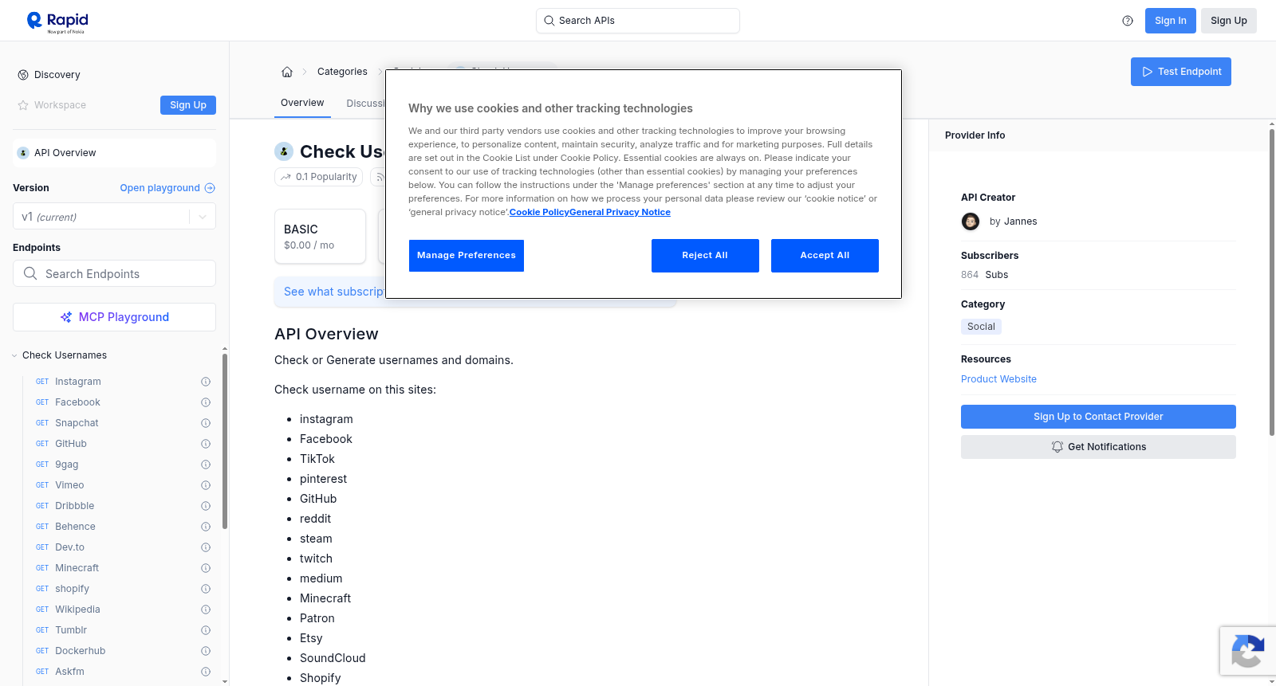Click the Open playground arrow icon
Viewport: 1276px width, 686px height.
(210, 188)
